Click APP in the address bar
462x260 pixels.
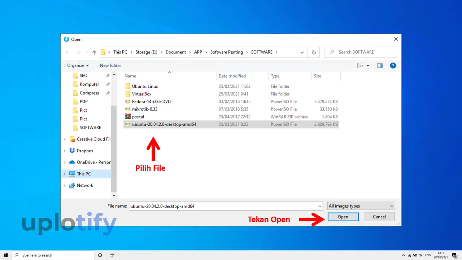pos(198,52)
